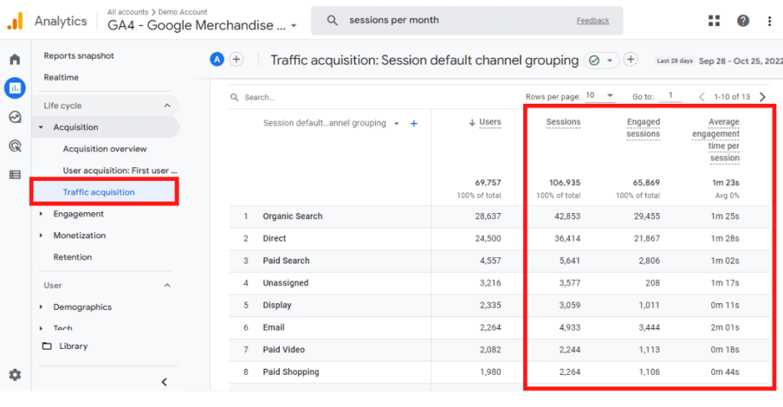Click the add comparison plus button
783x407 pixels.
coord(236,60)
